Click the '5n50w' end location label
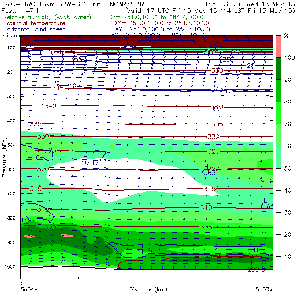Viewport: 297px width, 297px height. coord(264,289)
